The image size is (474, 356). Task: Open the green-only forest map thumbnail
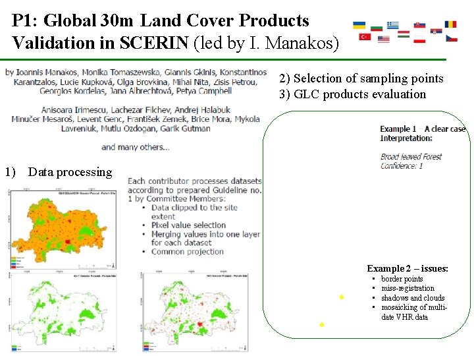(x=63, y=312)
